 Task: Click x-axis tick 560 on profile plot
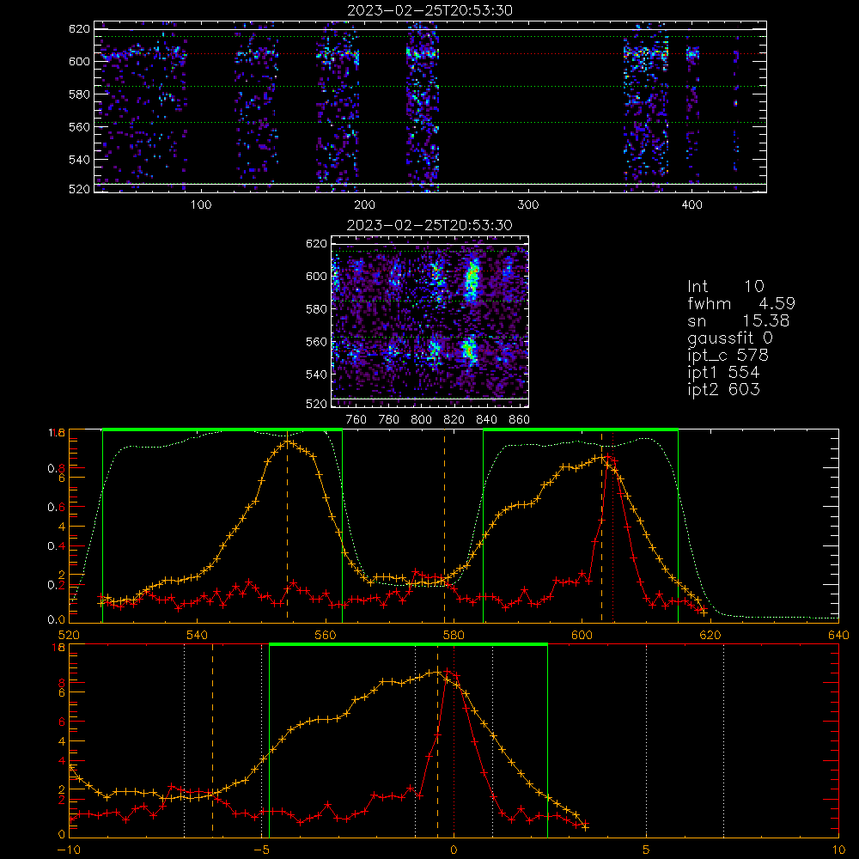326,636
